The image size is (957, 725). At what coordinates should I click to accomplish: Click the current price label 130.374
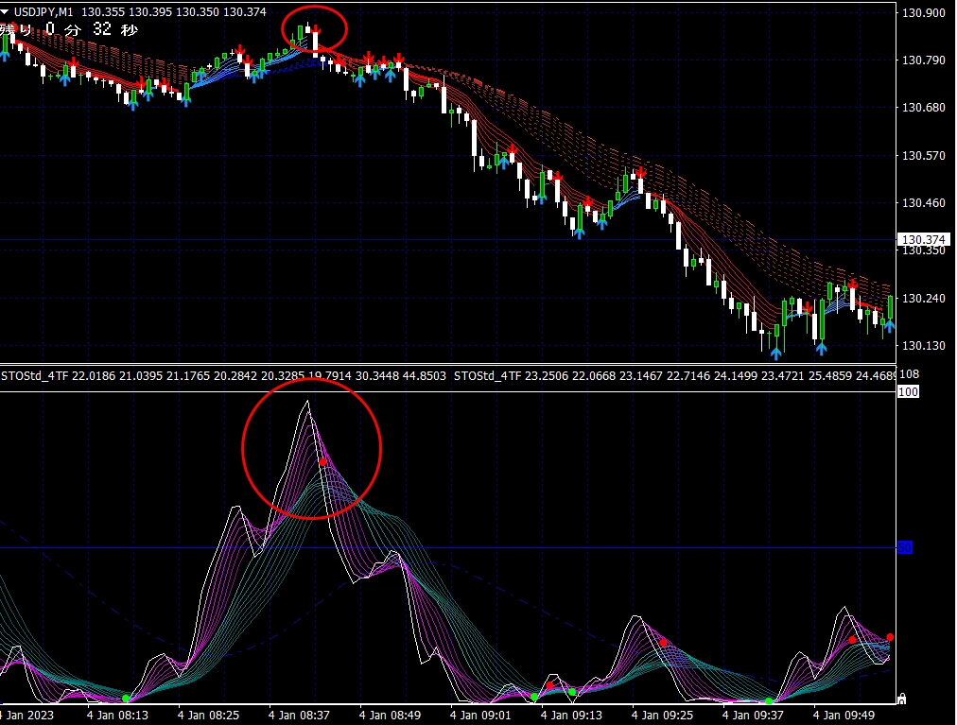922,240
